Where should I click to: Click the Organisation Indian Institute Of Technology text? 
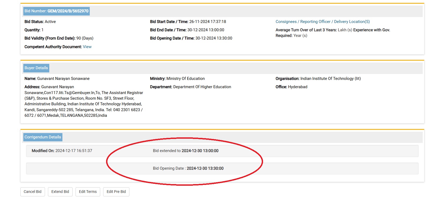[x=330, y=79]
